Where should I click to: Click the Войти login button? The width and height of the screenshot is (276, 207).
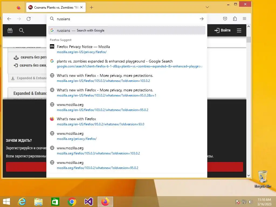pos(222,30)
